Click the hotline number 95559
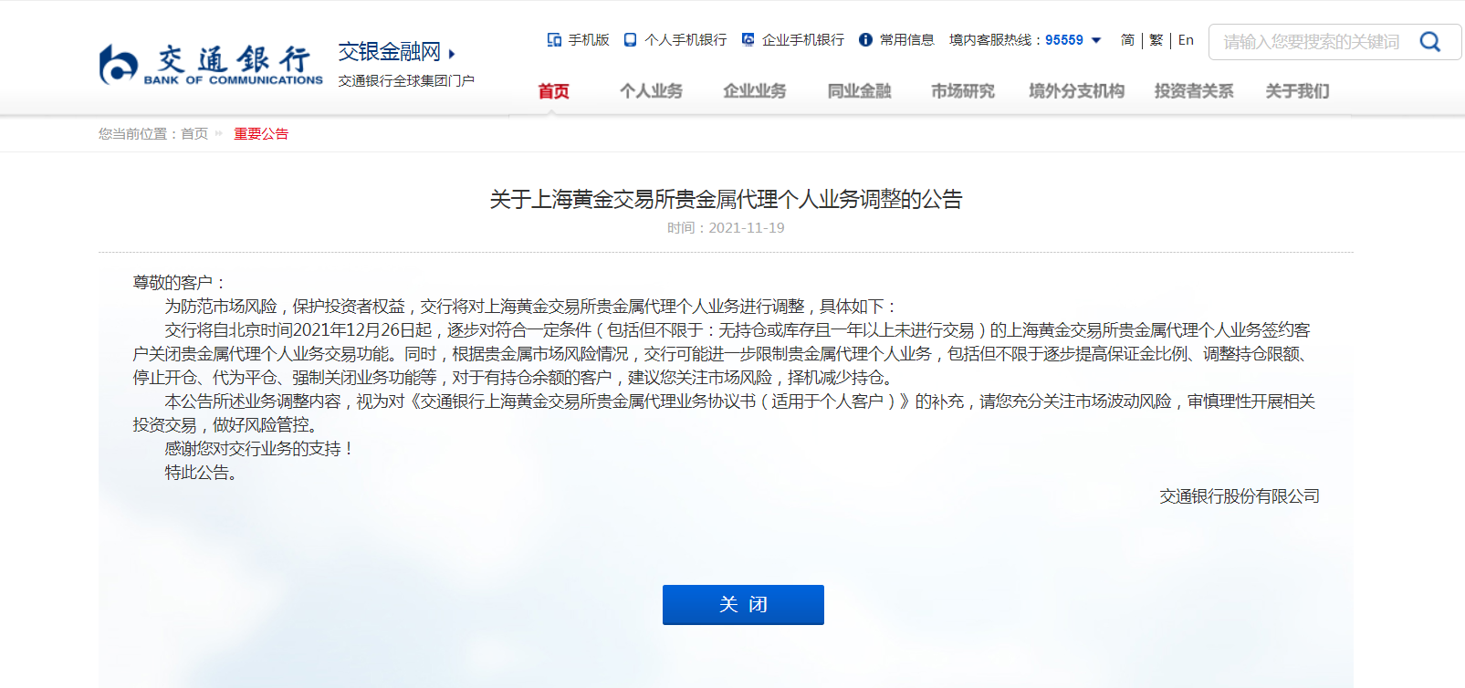This screenshot has width=1465, height=688. pos(1064,40)
